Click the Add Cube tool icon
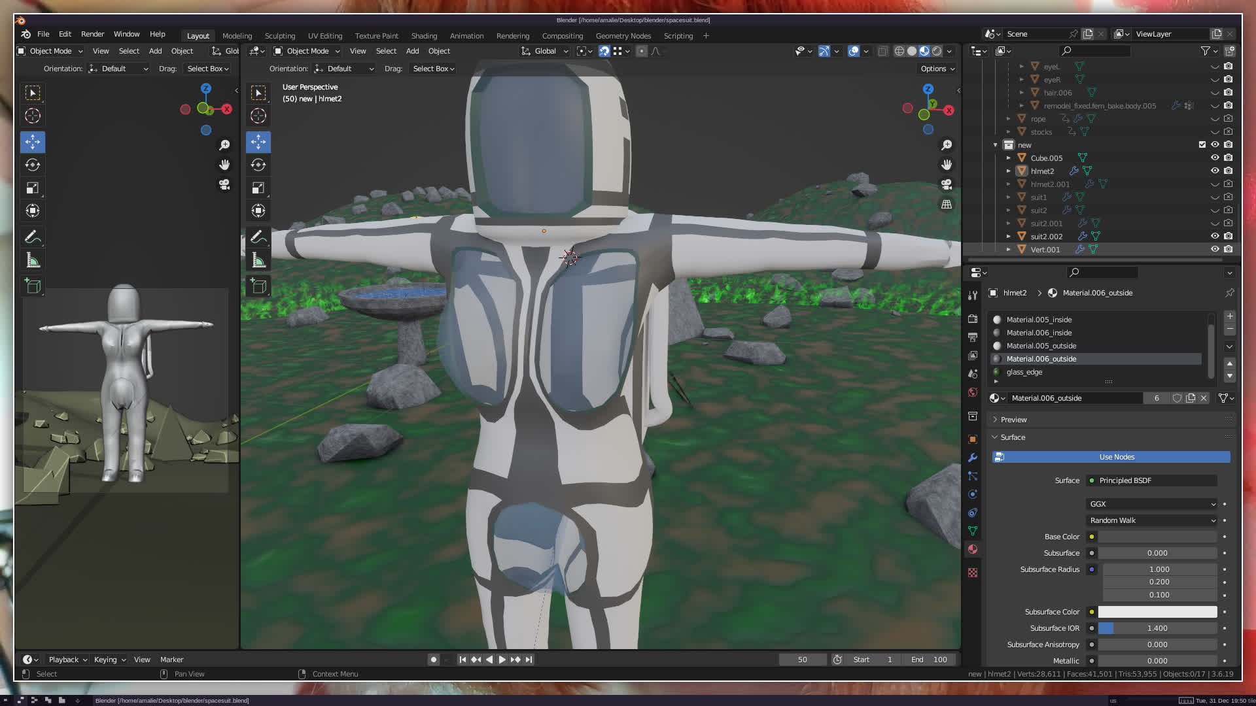 tap(258, 286)
